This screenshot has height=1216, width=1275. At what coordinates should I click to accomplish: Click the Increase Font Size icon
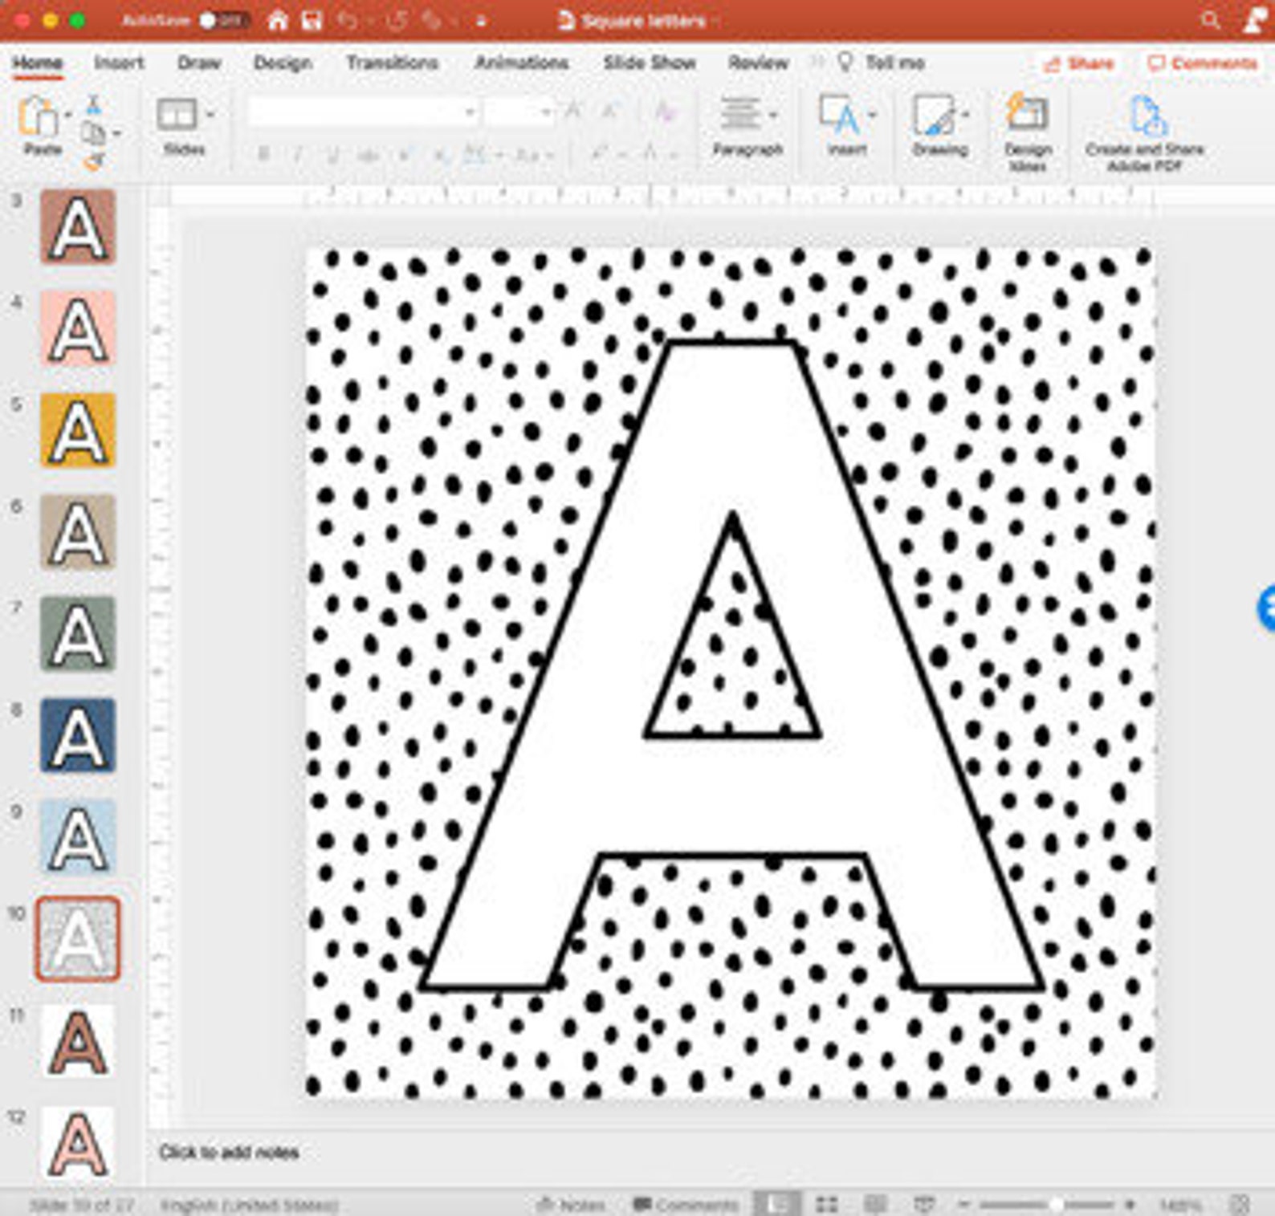click(x=573, y=112)
